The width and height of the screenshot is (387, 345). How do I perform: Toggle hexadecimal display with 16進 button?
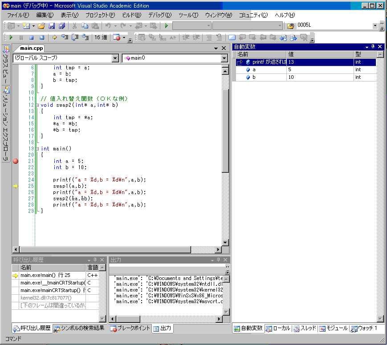101,37
